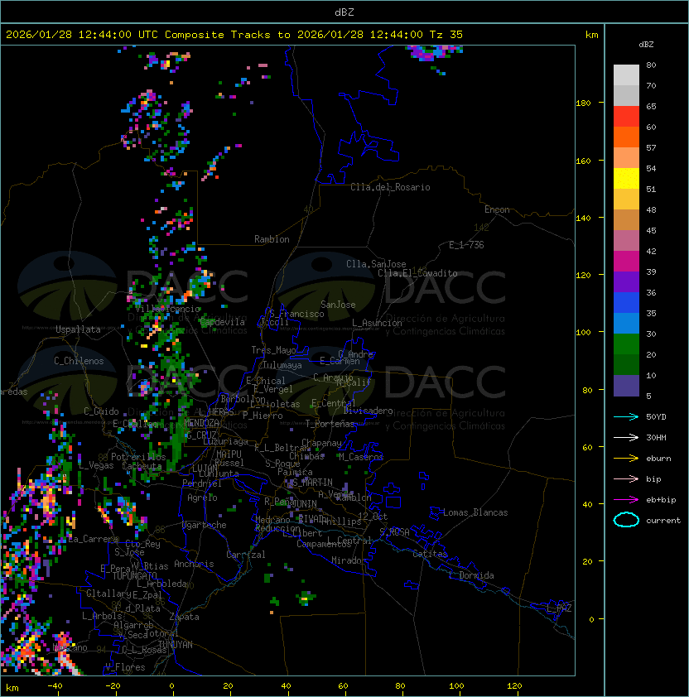Click the L_Dormida label on map
This screenshot has height=697, width=689.
[471, 575]
